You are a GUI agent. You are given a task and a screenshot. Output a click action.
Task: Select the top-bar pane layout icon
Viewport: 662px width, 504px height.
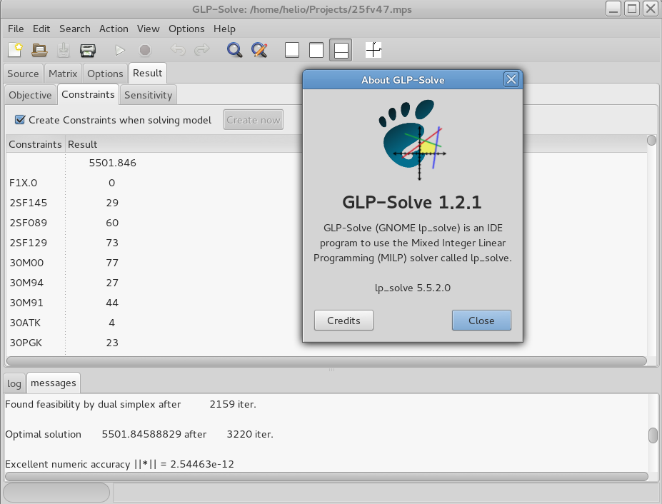coord(316,50)
